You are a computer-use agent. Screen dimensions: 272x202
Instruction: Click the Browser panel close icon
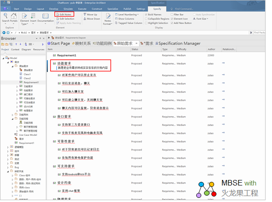pyautogui.click(x=44, y=39)
